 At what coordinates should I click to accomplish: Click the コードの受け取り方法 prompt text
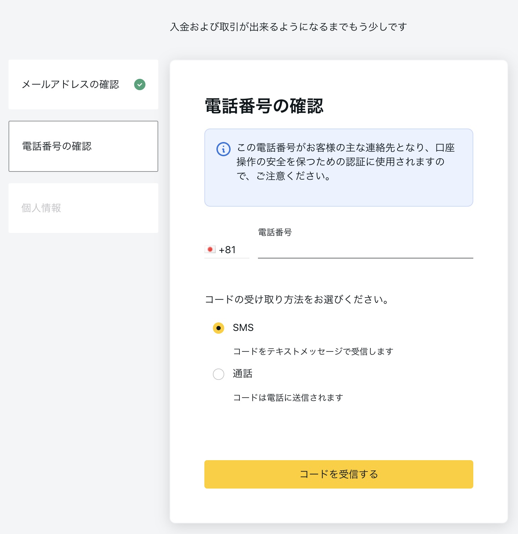[297, 300]
